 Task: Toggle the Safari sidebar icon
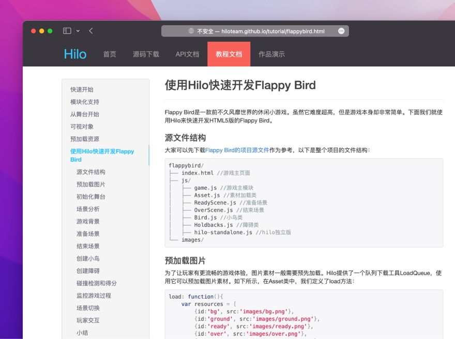pos(67,31)
